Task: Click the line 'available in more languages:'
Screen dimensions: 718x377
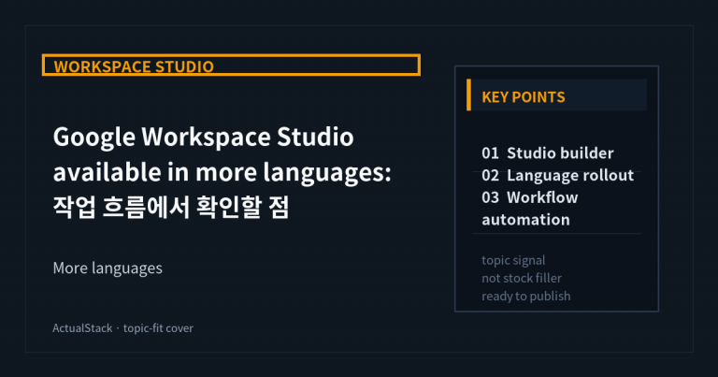Action: [223, 172]
